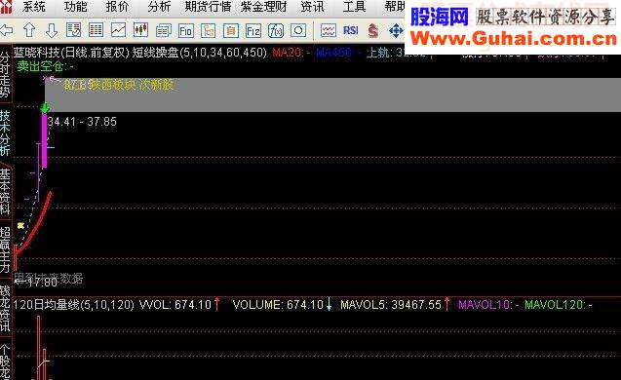
Task: Click the up-arrow previous stock icon
Action: pyautogui.click(x=29, y=30)
